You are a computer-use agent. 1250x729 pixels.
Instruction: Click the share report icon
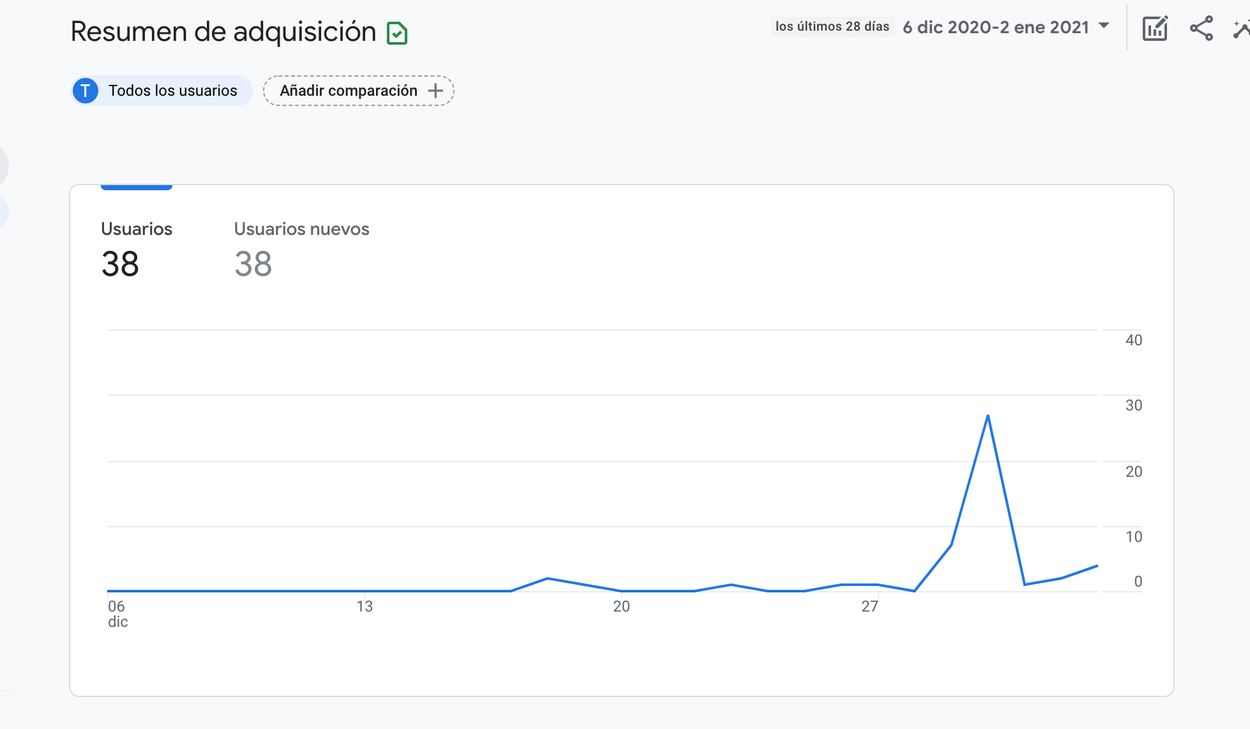point(1201,29)
